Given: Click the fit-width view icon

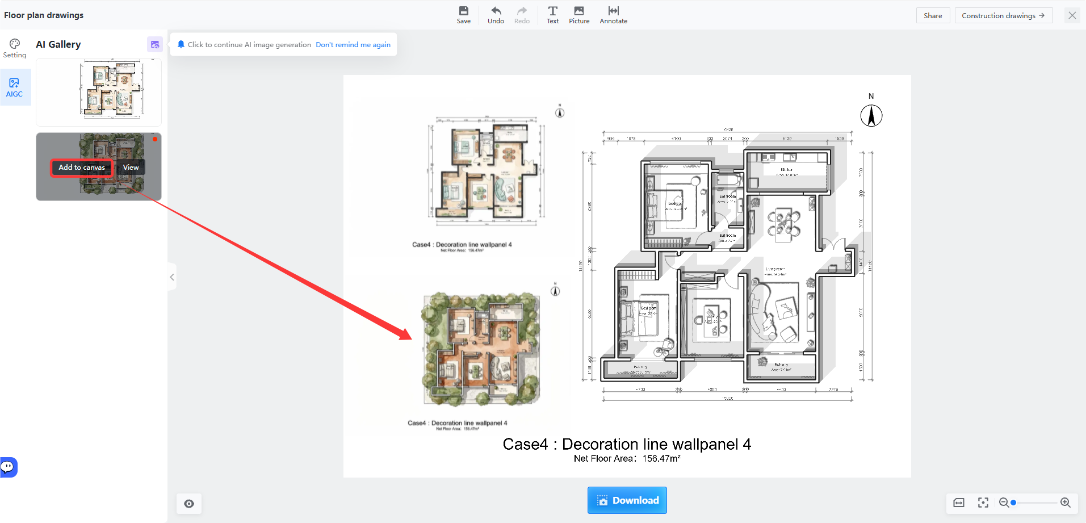Looking at the screenshot, I should 959,503.
